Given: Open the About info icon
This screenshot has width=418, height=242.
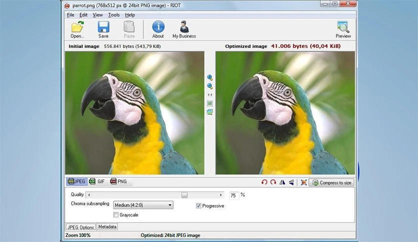Looking at the screenshot, I should click(158, 29).
